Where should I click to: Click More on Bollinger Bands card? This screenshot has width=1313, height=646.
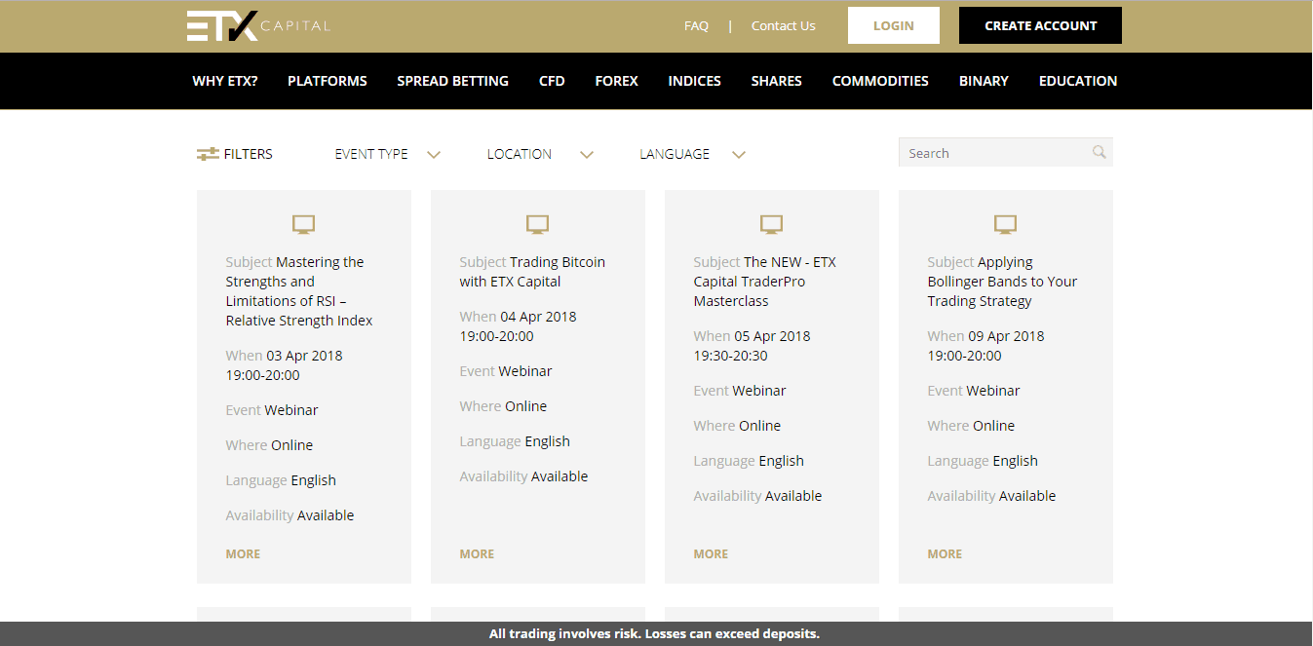[x=945, y=553]
